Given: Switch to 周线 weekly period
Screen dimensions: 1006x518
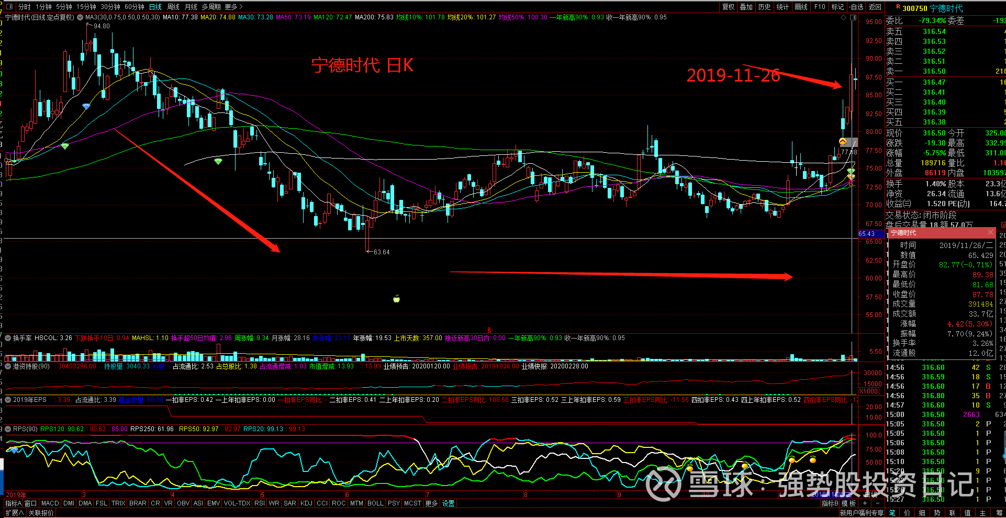Looking at the screenshot, I should click(x=173, y=7).
